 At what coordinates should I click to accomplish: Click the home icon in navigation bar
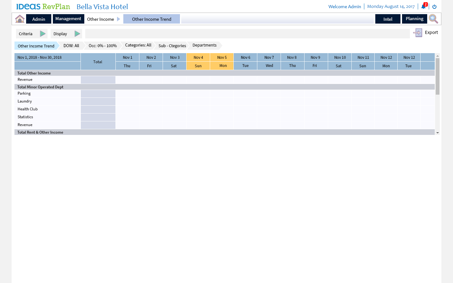tap(20, 19)
